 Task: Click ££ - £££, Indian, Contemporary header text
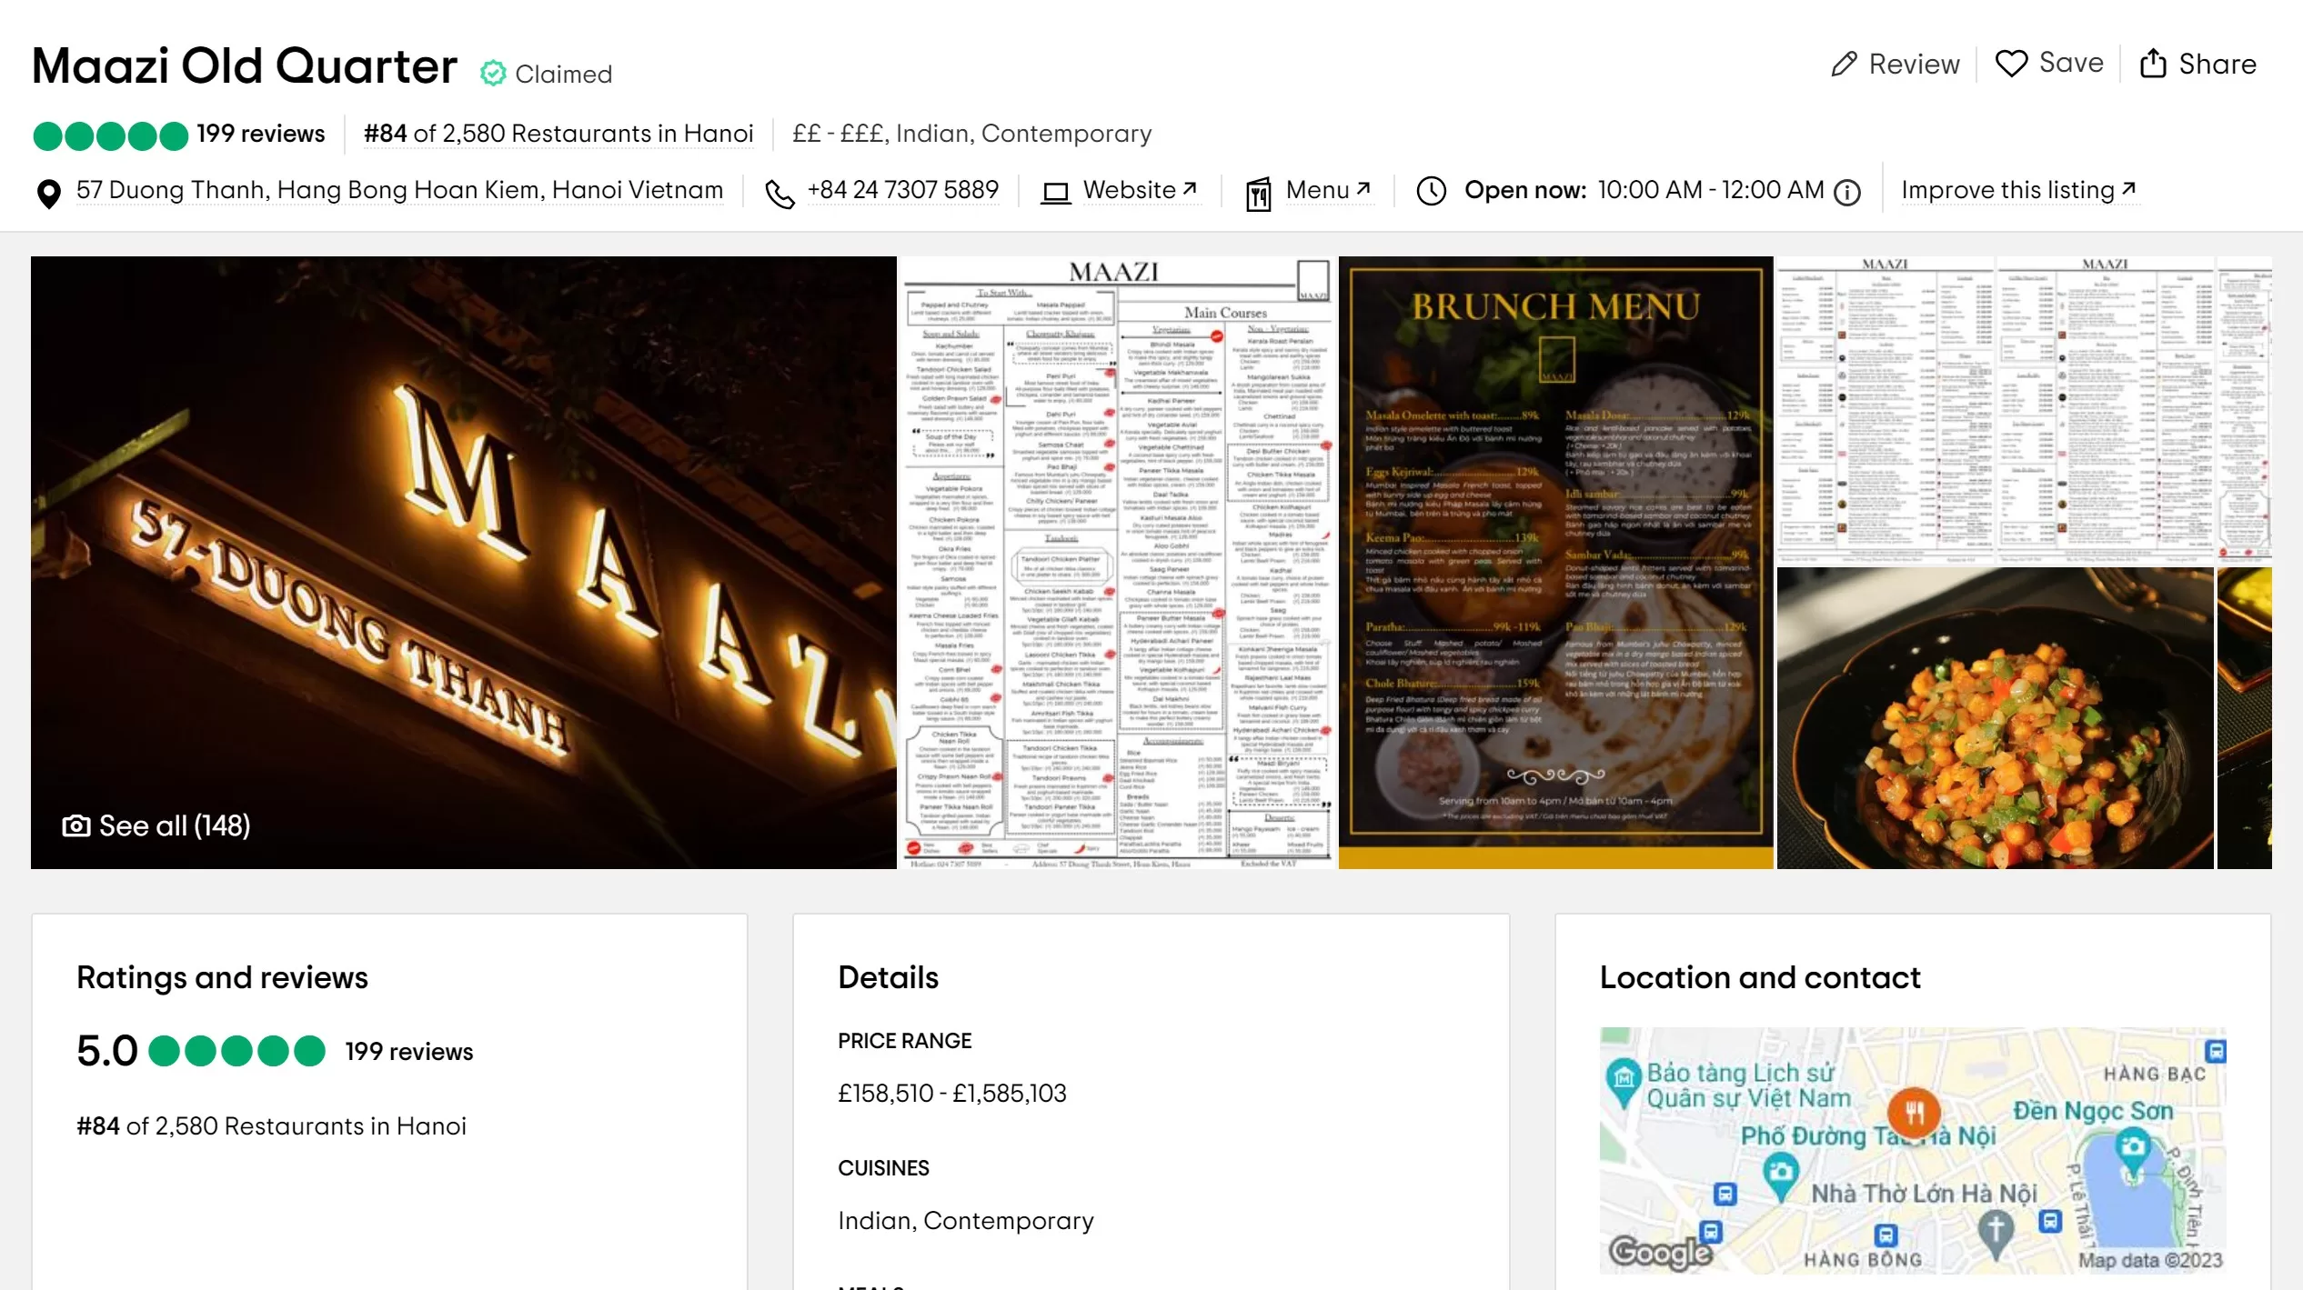pyautogui.click(x=971, y=134)
